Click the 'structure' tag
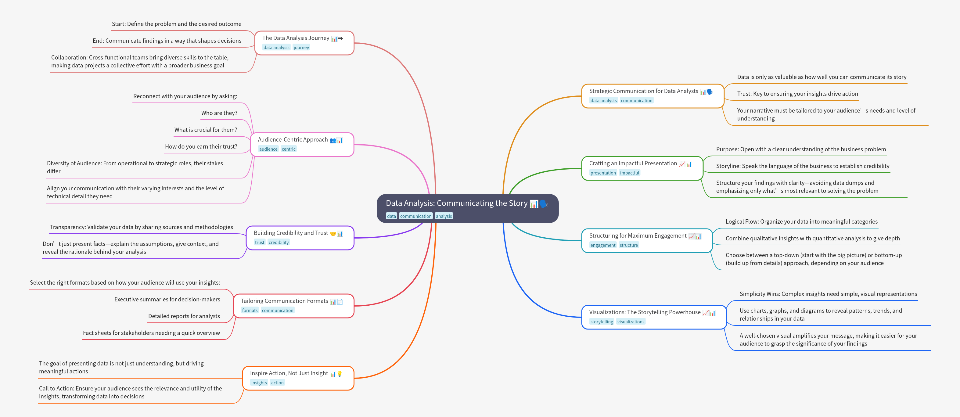Image resolution: width=960 pixels, height=417 pixels. [x=629, y=245]
